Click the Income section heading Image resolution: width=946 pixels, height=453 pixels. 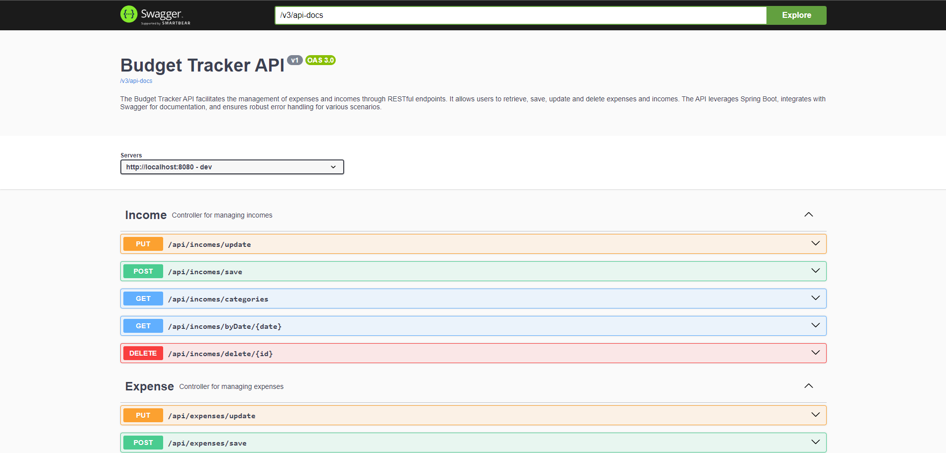pyautogui.click(x=146, y=215)
